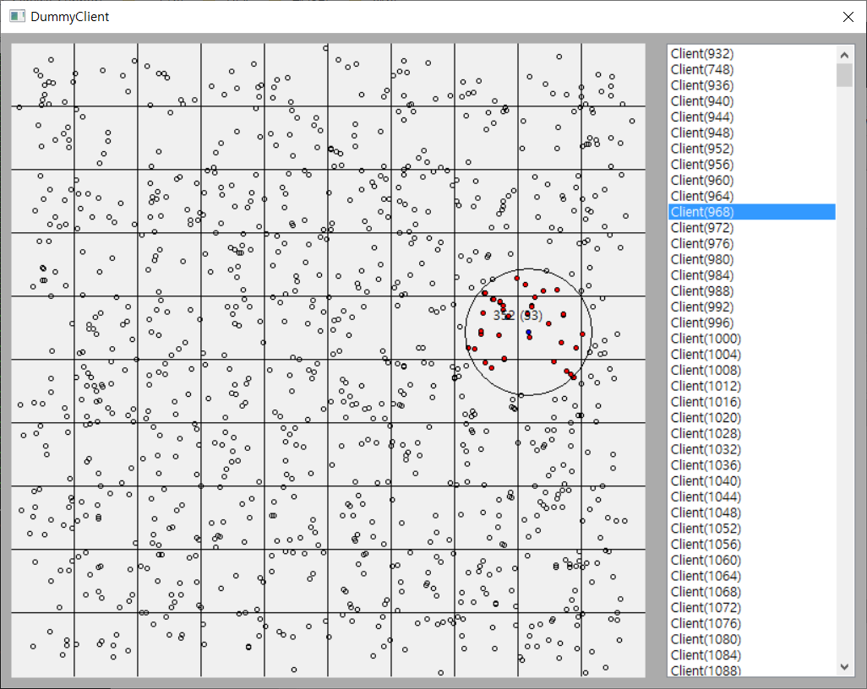
Task: Select Client(964) row
Action: tap(751, 196)
